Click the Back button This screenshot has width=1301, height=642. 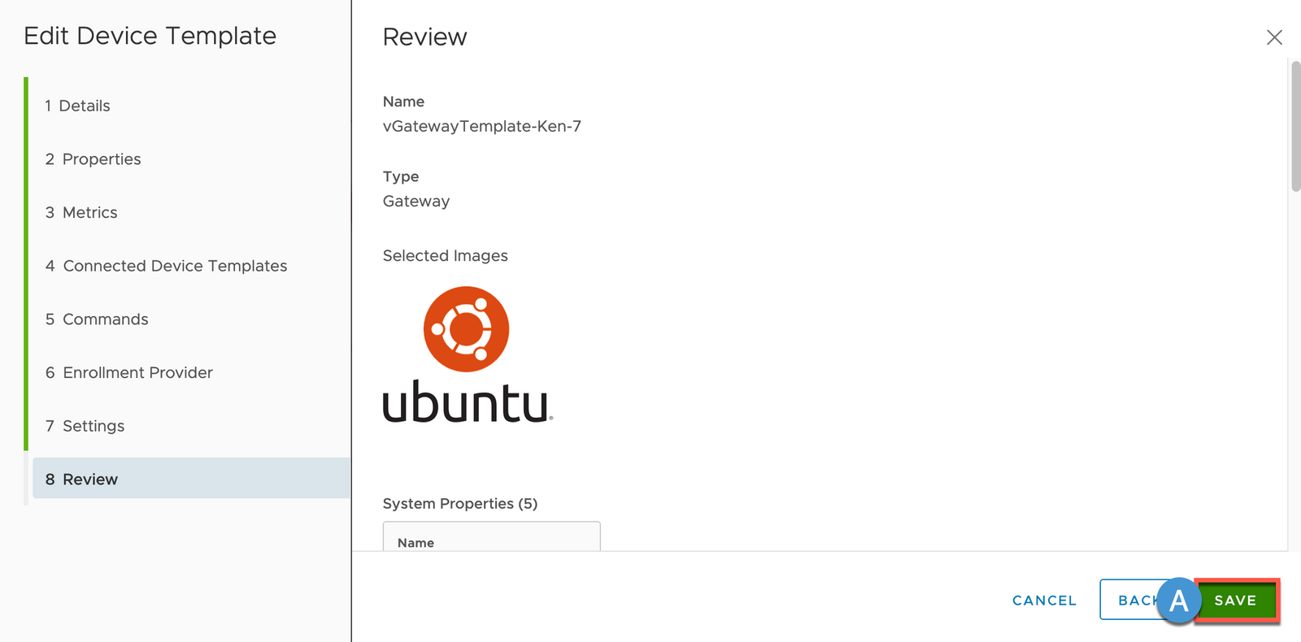(x=1138, y=600)
